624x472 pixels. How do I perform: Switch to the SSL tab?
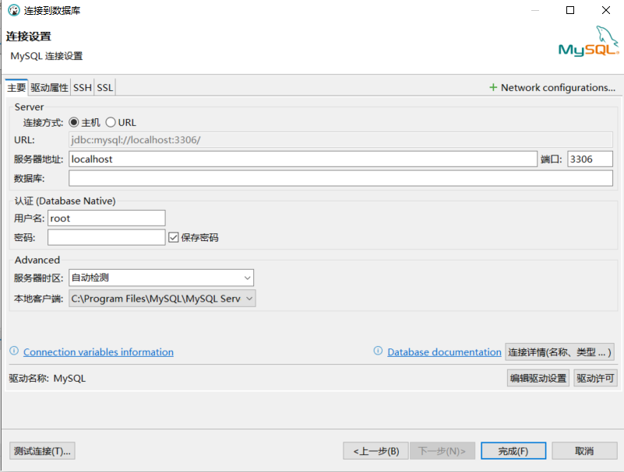coord(105,88)
